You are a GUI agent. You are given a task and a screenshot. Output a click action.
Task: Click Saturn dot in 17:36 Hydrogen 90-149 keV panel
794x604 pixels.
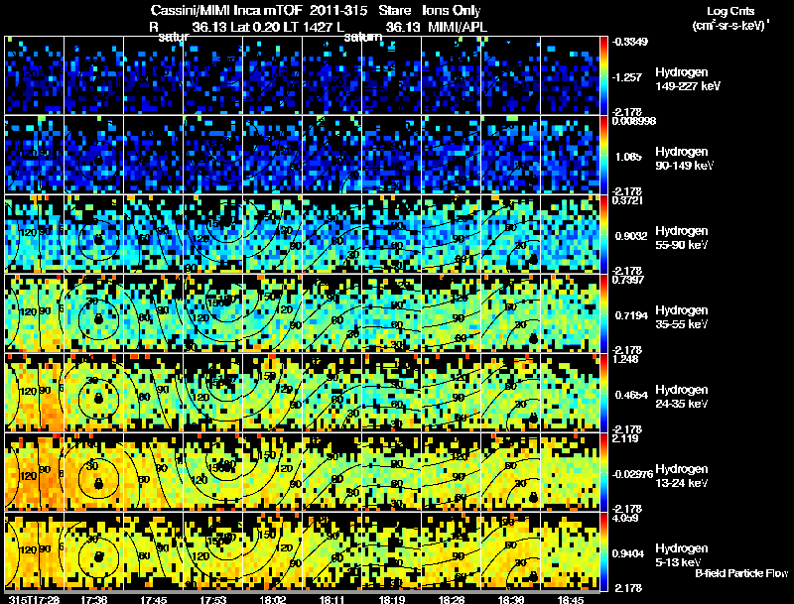(x=98, y=161)
